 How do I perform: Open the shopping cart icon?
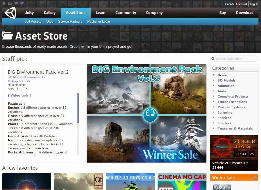coord(16,3)
